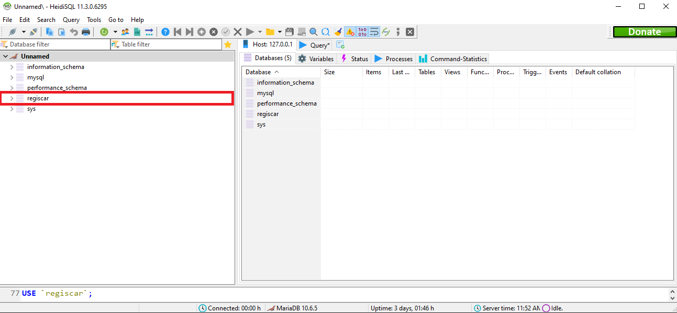Click the cancel editing X icon
This screenshot has height=313, width=677.
(x=238, y=32)
